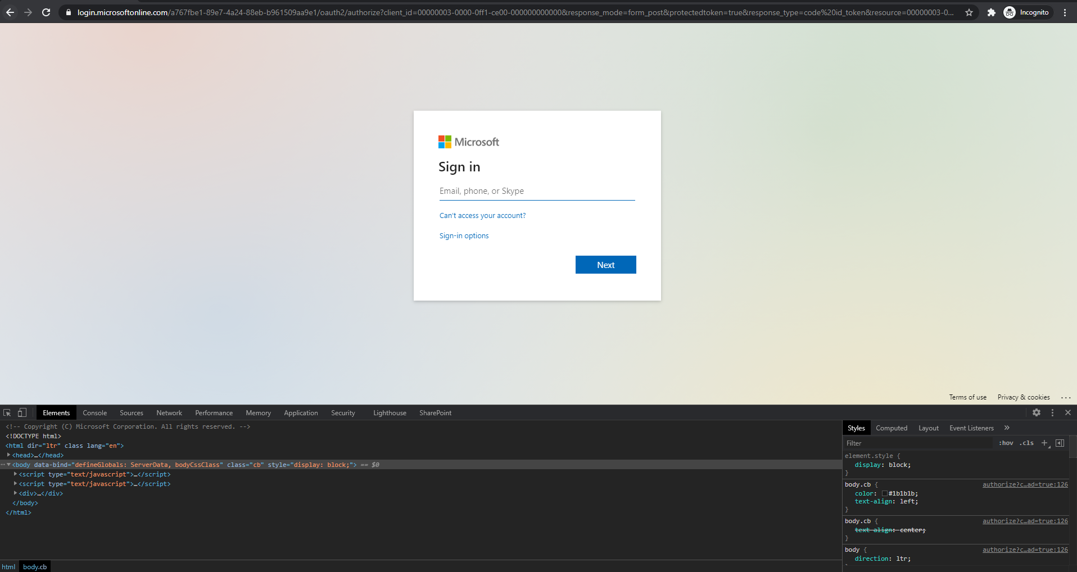
Task: Select the Event Listeners pane tab
Action: tap(971, 428)
